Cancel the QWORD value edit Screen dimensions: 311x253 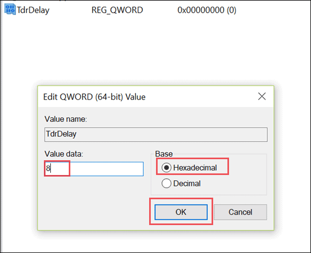[240, 212]
